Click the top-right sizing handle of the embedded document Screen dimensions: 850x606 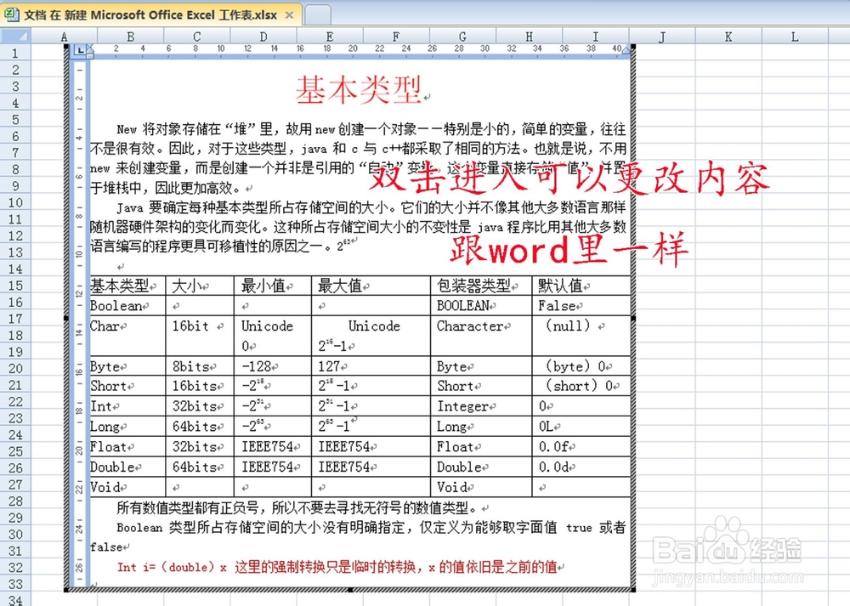(x=632, y=48)
